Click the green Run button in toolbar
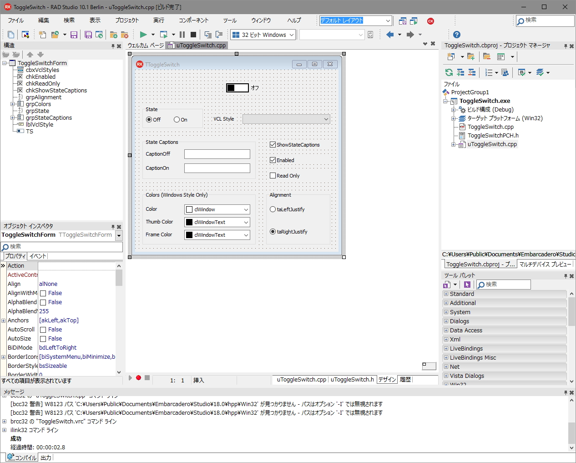Viewport: 576px width, 463px height. click(143, 35)
